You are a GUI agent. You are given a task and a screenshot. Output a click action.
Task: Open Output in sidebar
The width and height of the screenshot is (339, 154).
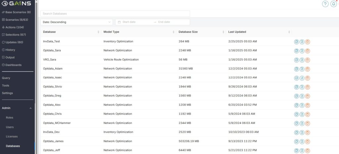click(8, 58)
